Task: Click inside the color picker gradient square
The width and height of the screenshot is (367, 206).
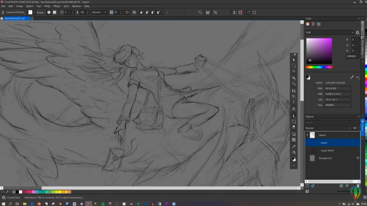Action: coord(319,51)
